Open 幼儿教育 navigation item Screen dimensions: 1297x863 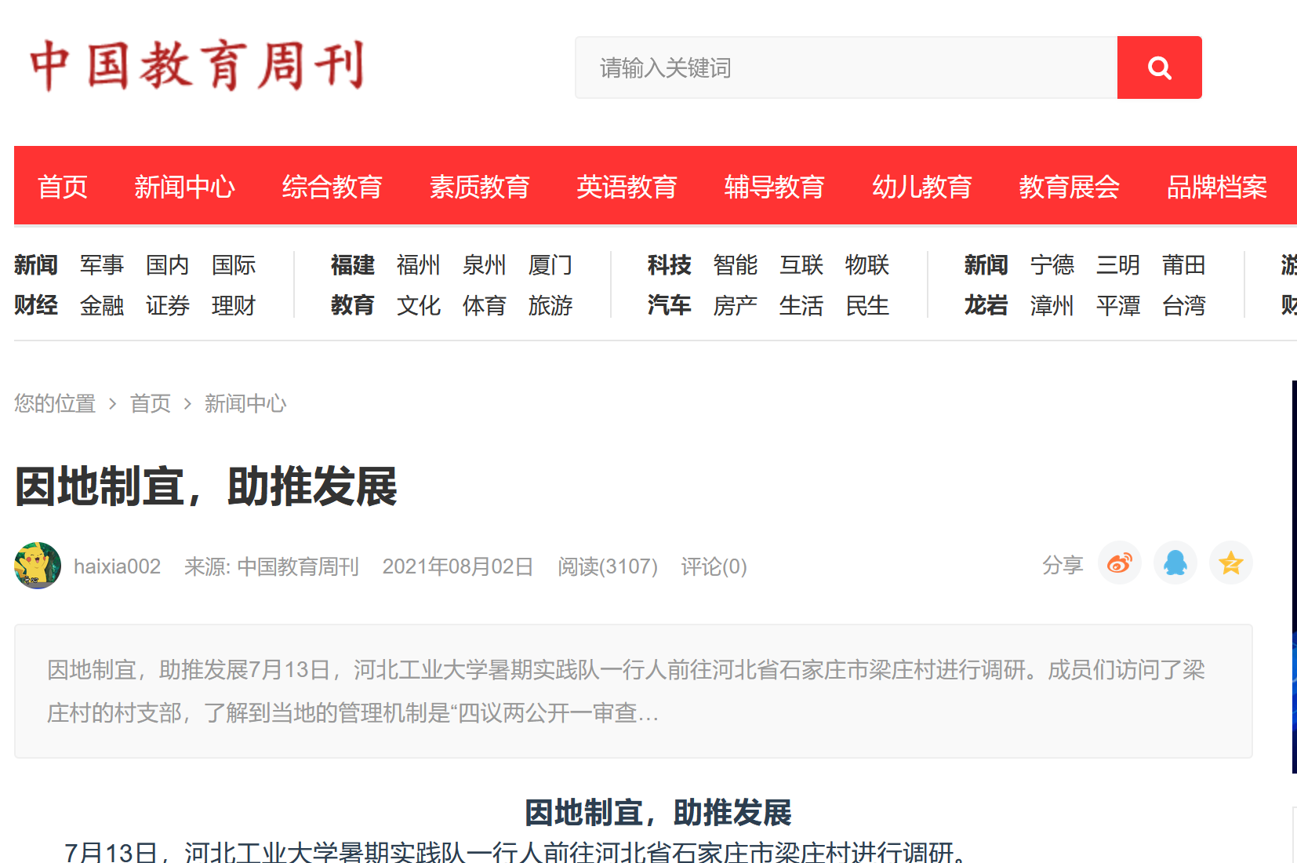coord(921,187)
